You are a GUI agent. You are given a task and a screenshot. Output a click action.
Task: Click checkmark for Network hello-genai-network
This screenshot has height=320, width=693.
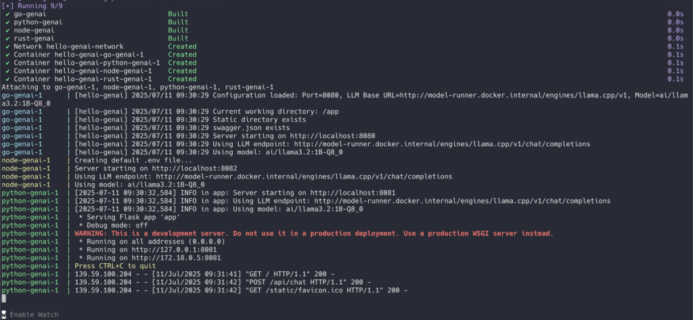(7, 47)
